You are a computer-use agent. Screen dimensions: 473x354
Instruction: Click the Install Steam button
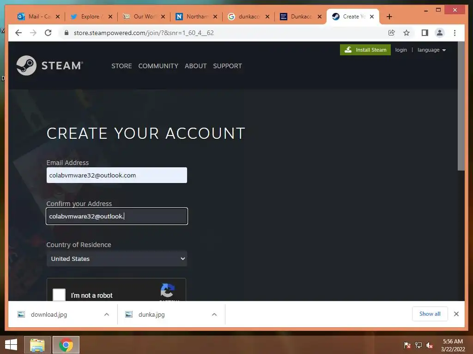pyautogui.click(x=365, y=50)
